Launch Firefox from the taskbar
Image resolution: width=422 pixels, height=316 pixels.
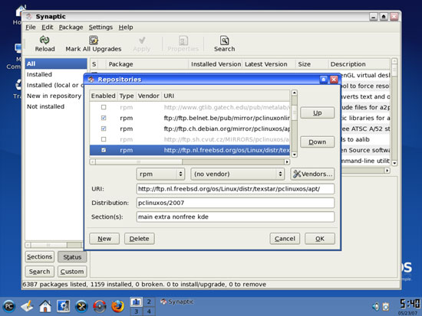click(117, 306)
